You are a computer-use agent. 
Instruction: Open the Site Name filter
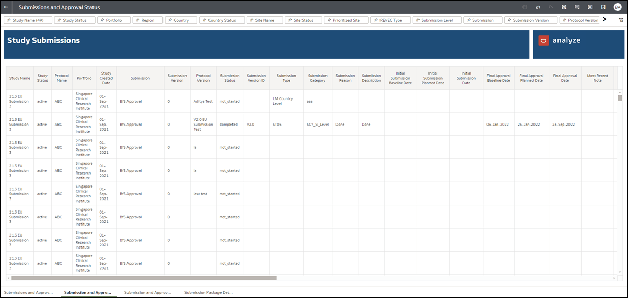pyautogui.click(x=264, y=20)
